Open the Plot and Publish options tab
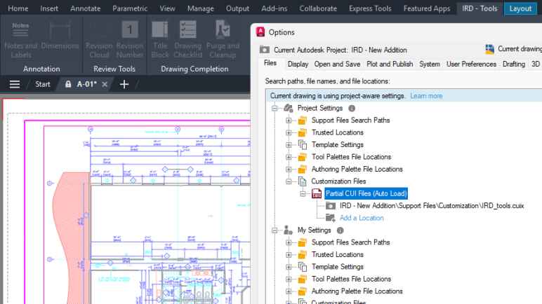The width and height of the screenshot is (542, 304). [x=390, y=64]
